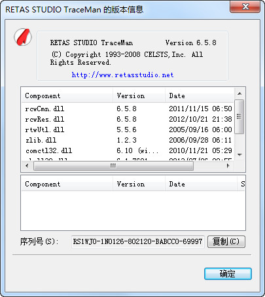Click the date 2012/10/21 21:38
The image size is (265, 297).
(200, 119)
